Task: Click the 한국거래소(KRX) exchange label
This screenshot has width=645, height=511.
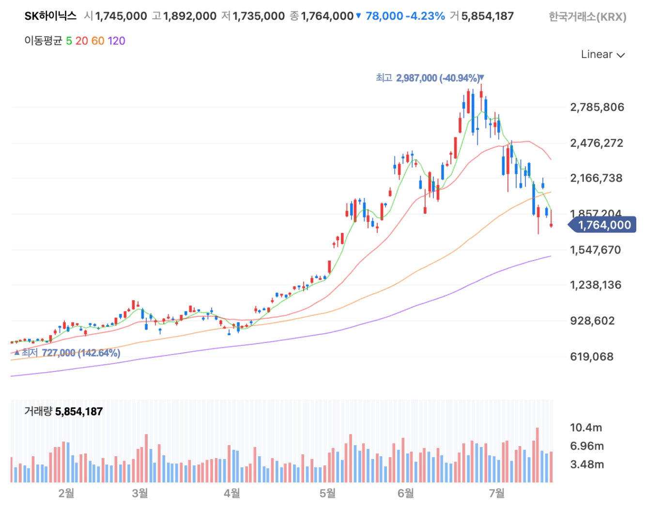Action: pyautogui.click(x=587, y=17)
